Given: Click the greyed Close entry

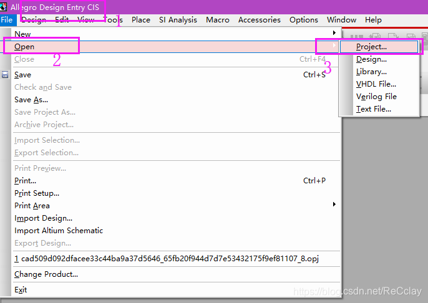Looking at the screenshot, I should [x=176, y=59].
